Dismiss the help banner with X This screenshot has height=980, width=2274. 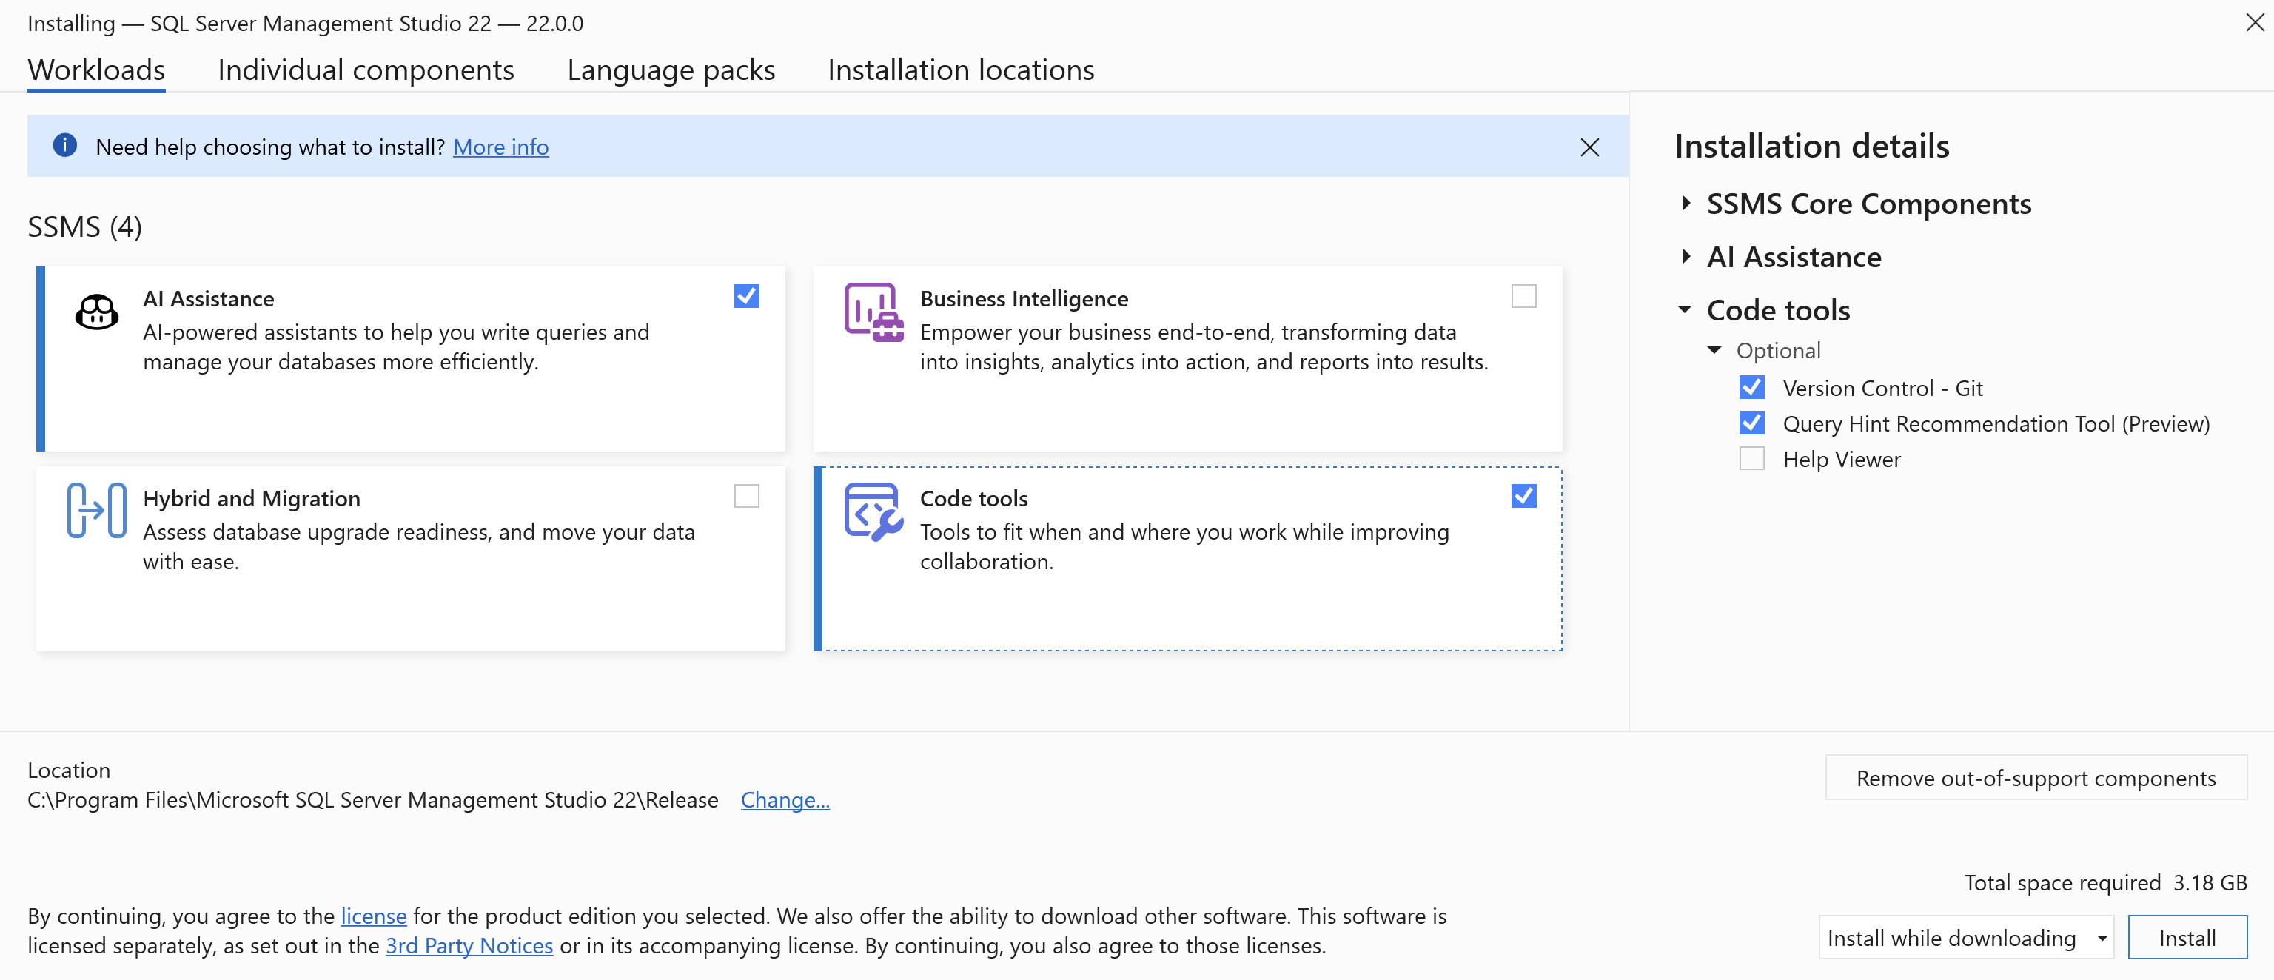tap(1589, 147)
